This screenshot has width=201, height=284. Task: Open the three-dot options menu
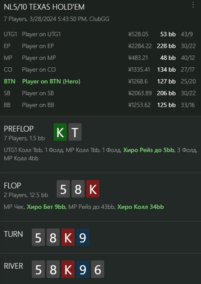pyautogui.click(x=193, y=5)
